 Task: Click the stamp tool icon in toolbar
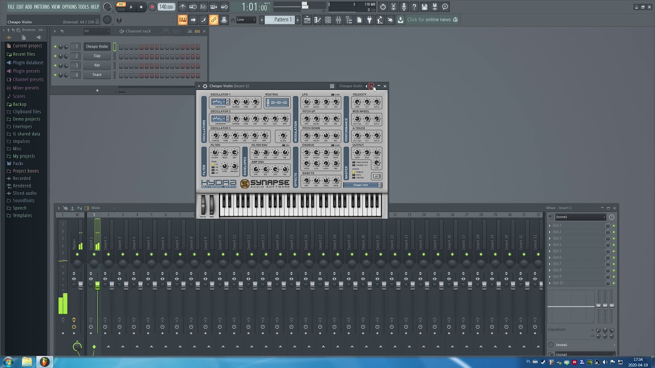(x=224, y=20)
